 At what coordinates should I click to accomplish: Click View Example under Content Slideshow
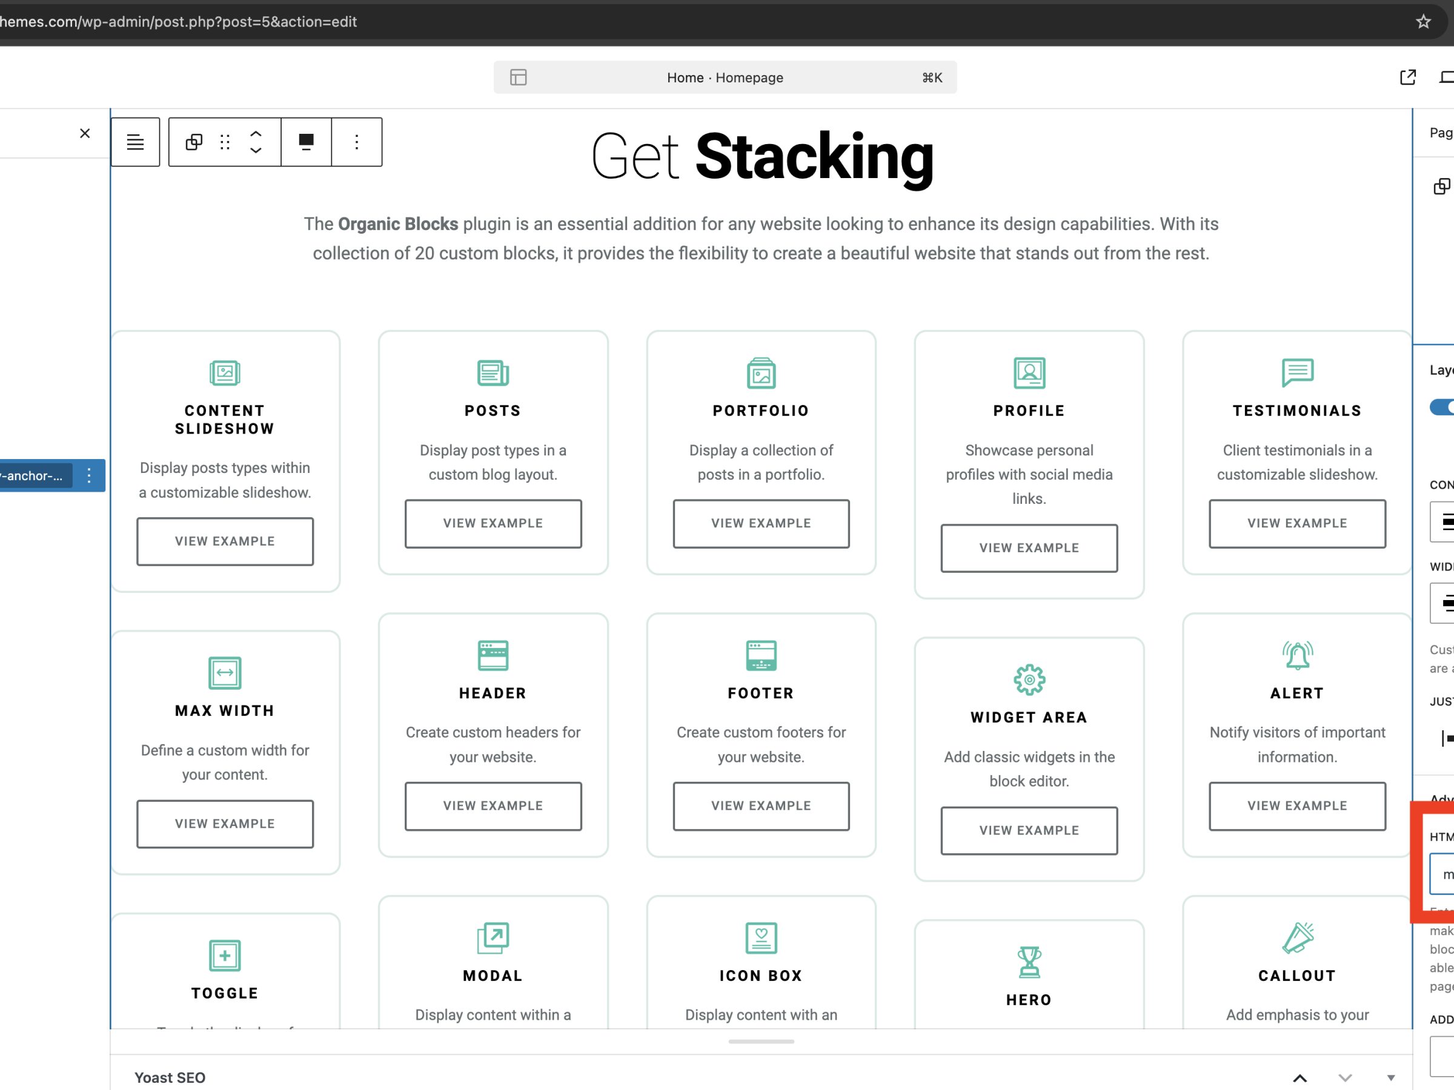[225, 541]
